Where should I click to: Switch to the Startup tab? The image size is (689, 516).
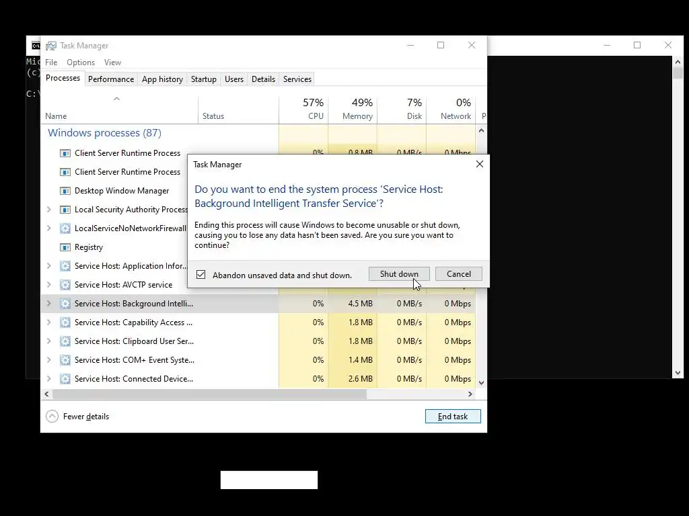(x=203, y=79)
